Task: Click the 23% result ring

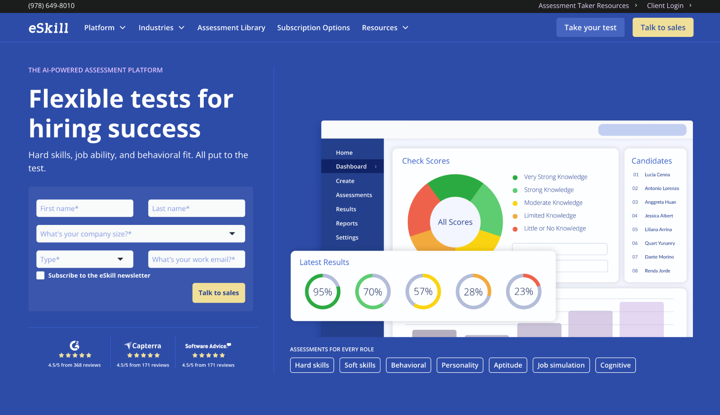Action: (524, 292)
